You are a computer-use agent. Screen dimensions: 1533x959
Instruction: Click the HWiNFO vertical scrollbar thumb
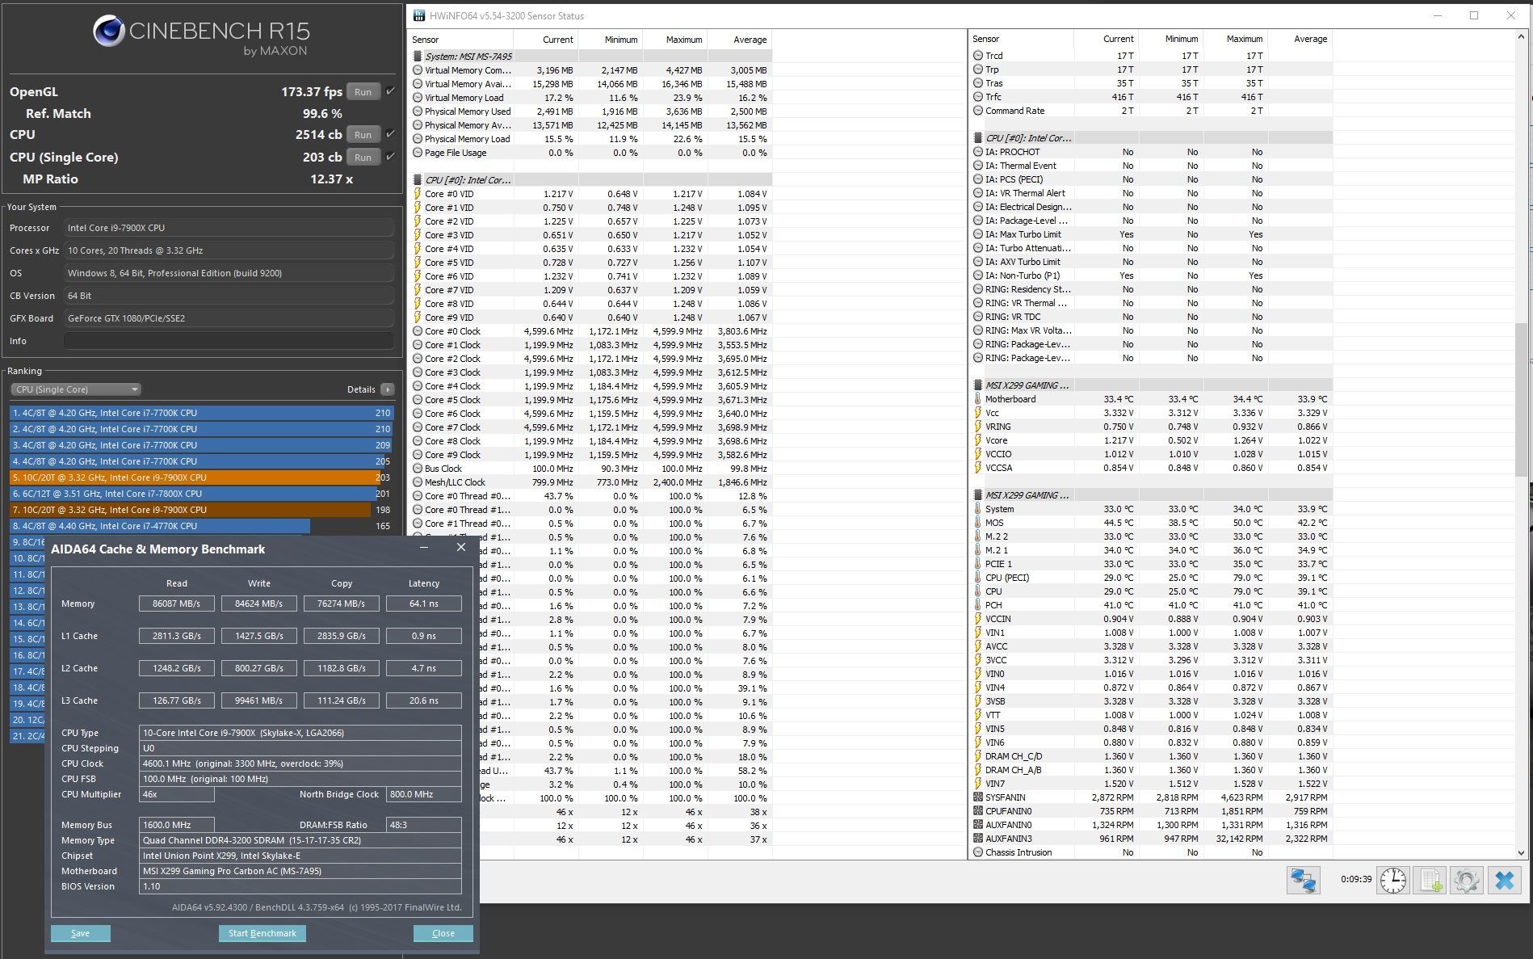click(x=1522, y=399)
